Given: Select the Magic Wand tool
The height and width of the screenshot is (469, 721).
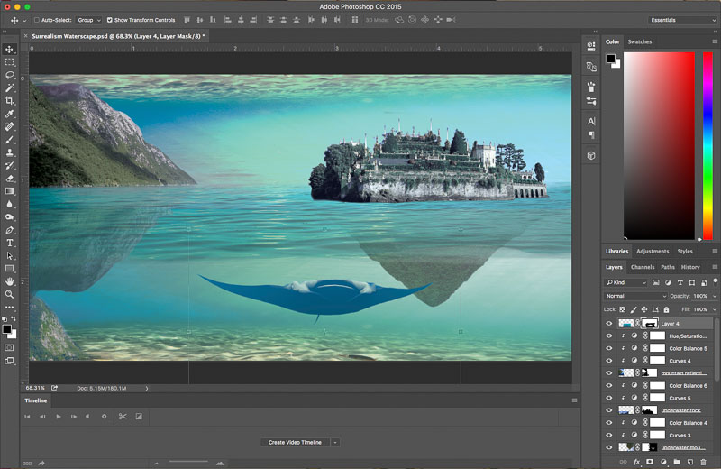Looking at the screenshot, I should tap(9, 87).
